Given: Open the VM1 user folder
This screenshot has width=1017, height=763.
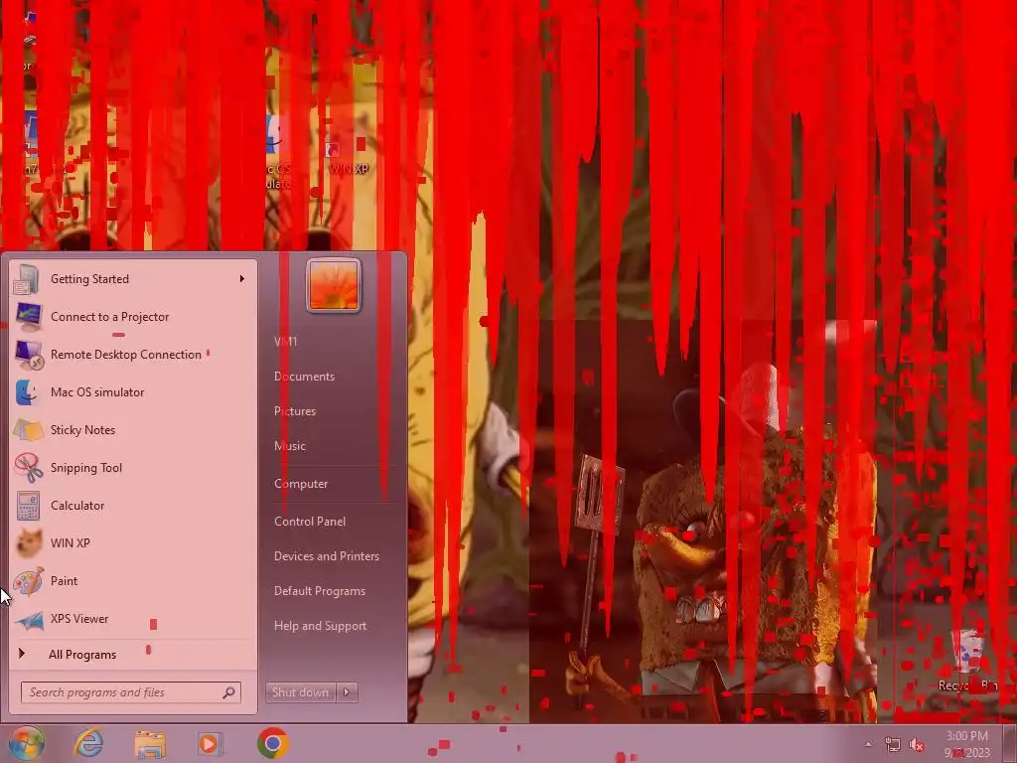Looking at the screenshot, I should [x=285, y=342].
